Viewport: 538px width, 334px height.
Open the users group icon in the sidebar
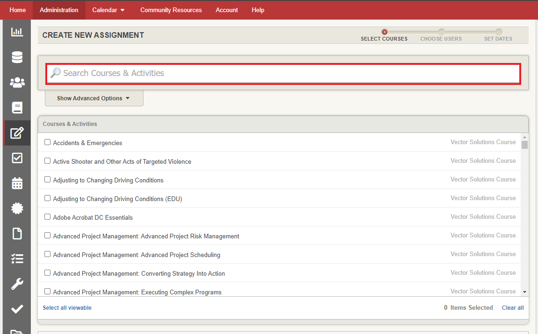click(17, 82)
